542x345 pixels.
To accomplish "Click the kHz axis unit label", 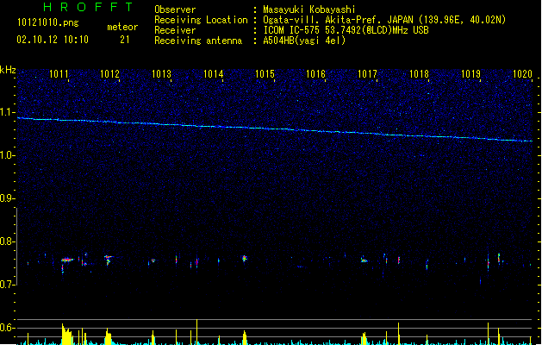I will pyautogui.click(x=8, y=70).
